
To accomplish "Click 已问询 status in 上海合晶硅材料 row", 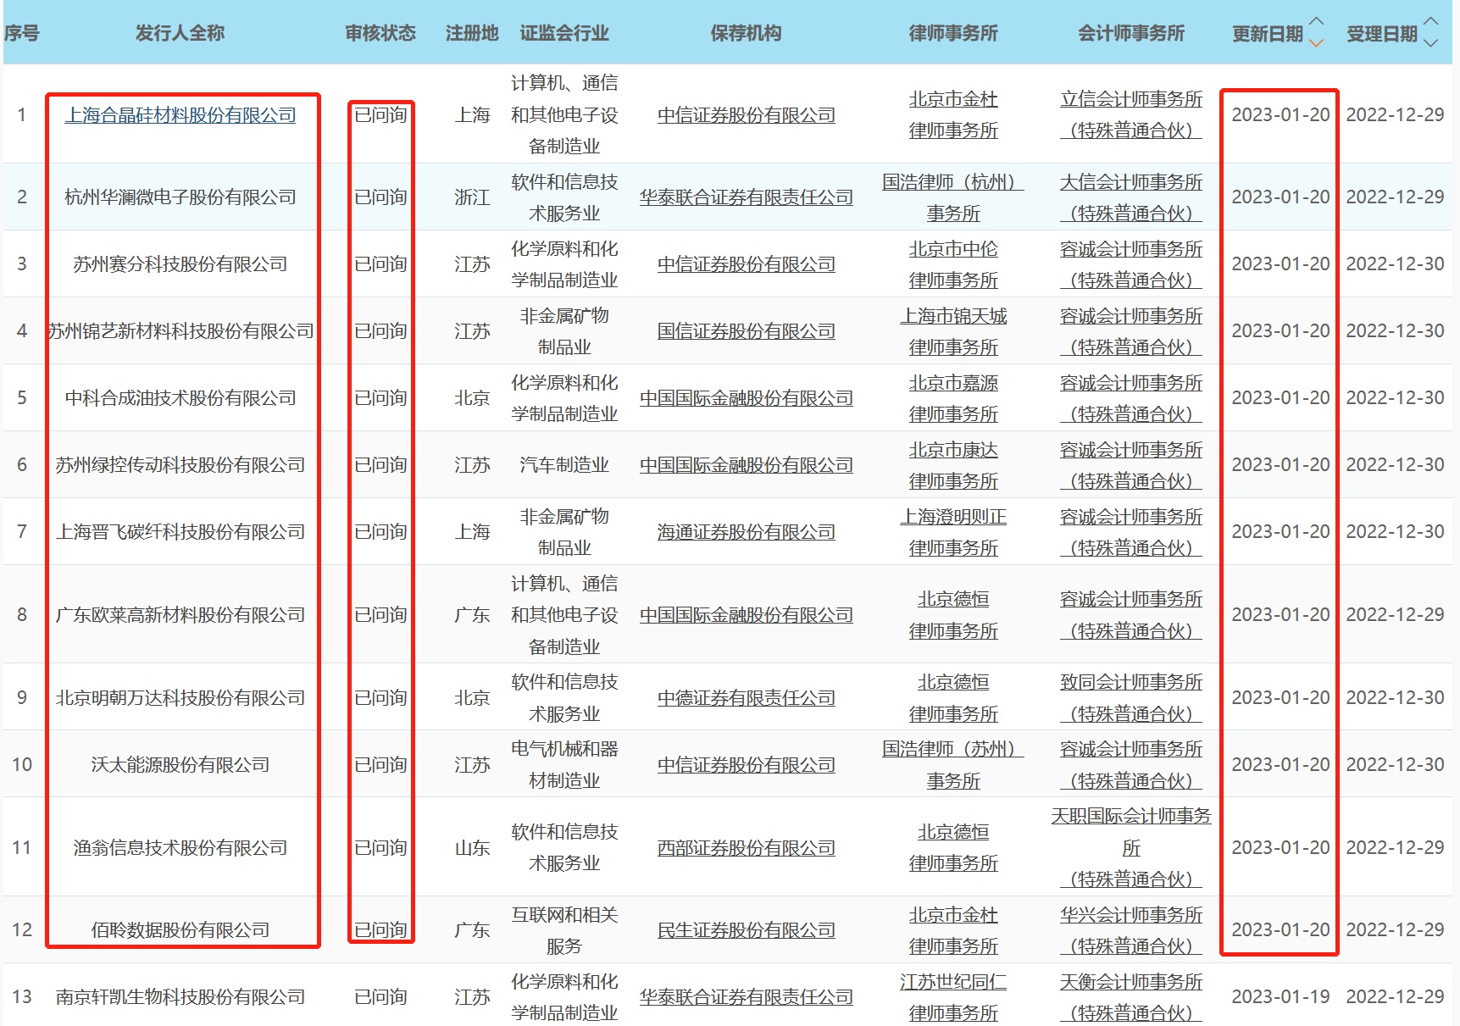I will pyautogui.click(x=380, y=115).
